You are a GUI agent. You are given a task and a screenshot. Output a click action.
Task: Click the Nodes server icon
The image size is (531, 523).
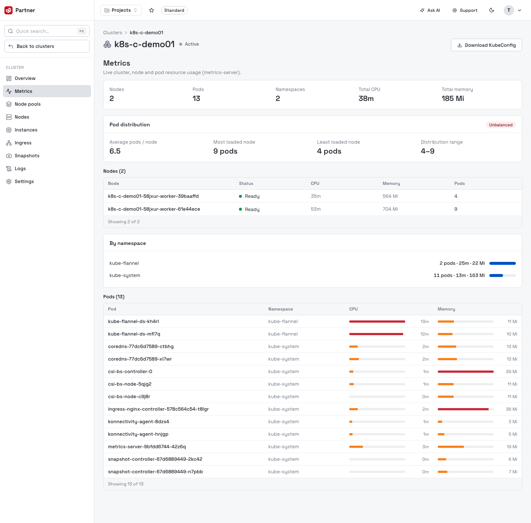click(9, 117)
